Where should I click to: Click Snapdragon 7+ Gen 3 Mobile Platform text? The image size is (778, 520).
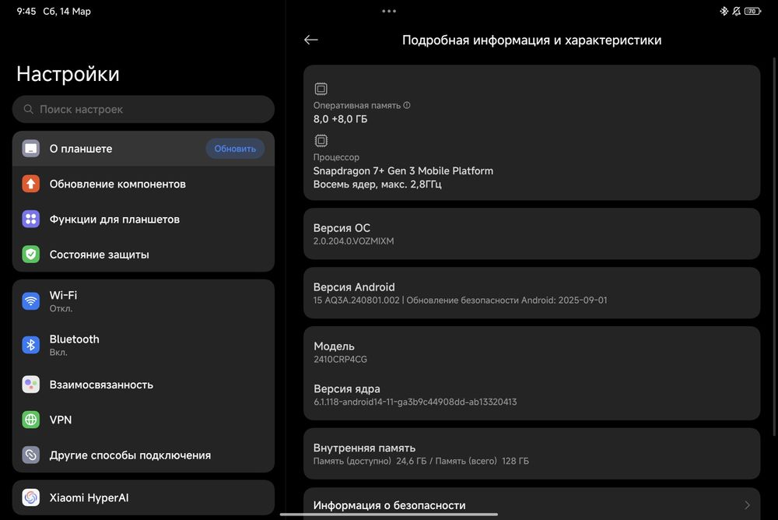tap(403, 170)
